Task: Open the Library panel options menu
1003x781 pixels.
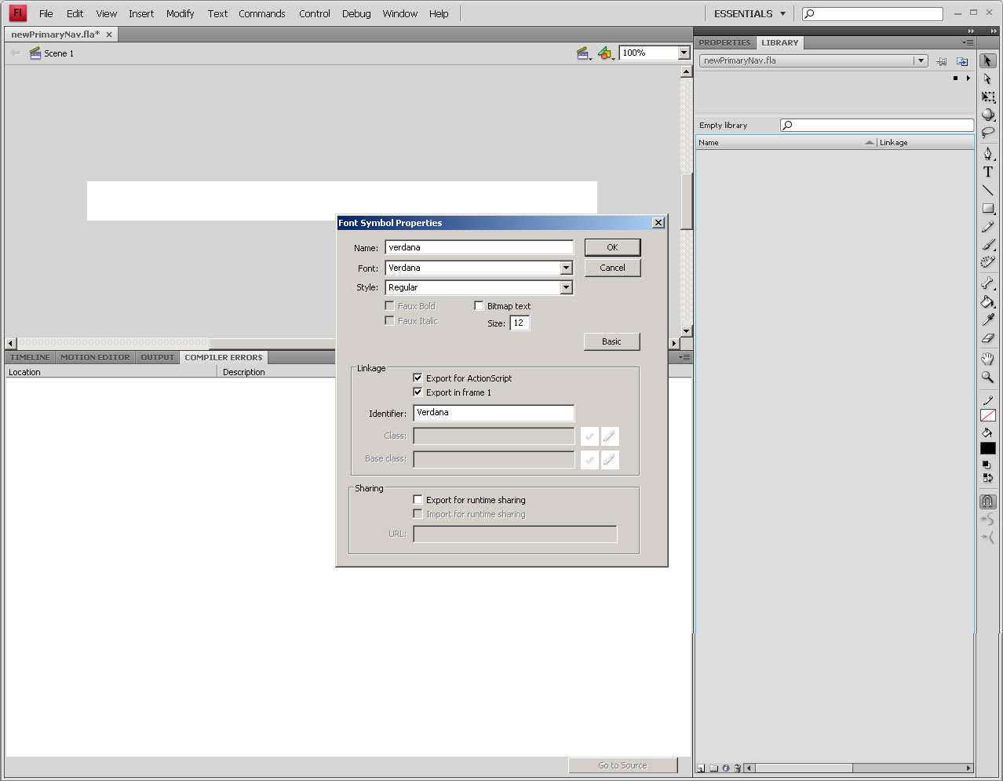Action: [x=968, y=42]
